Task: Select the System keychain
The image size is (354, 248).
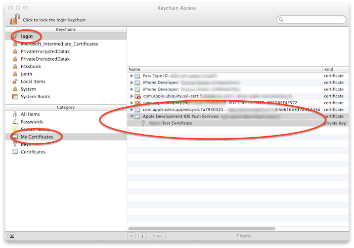Action: tap(28, 89)
